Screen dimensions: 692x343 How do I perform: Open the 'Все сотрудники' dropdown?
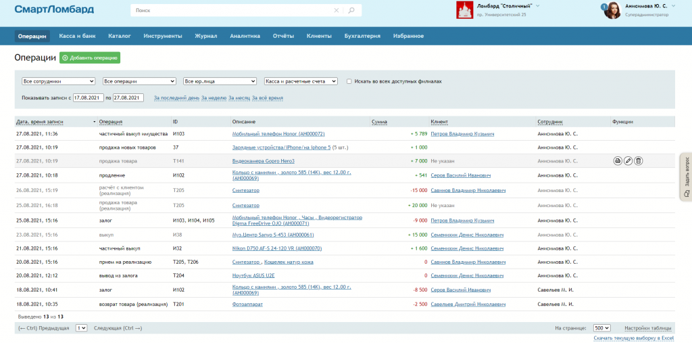pos(58,81)
